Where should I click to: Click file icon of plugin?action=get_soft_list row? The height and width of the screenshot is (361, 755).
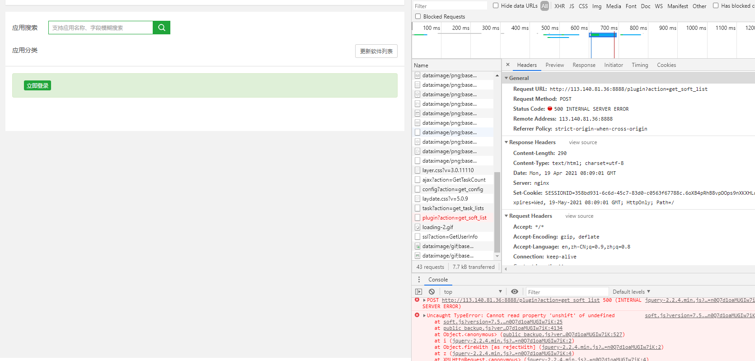click(x=417, y=218)
